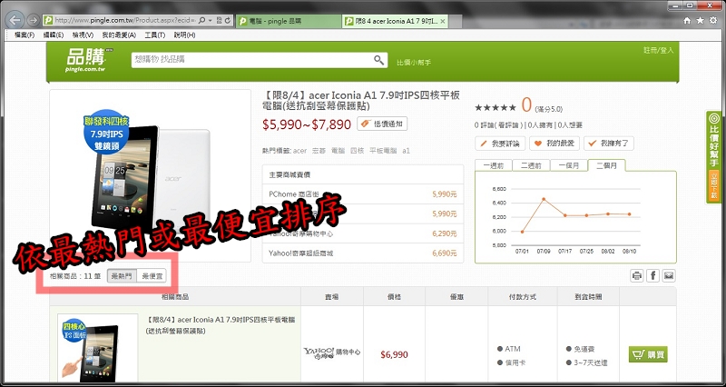Click into the 想購物 找品購 search field
Image resolution: width=726 pixels, height=387 pixels.
(252, 60)
